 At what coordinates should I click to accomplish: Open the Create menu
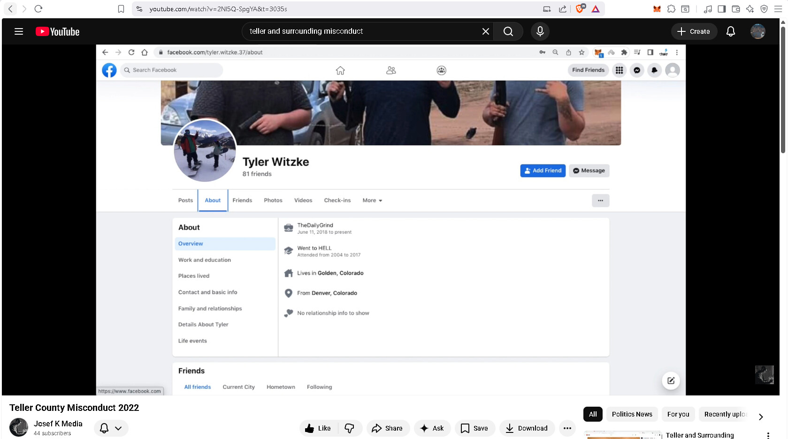[693, 31]
